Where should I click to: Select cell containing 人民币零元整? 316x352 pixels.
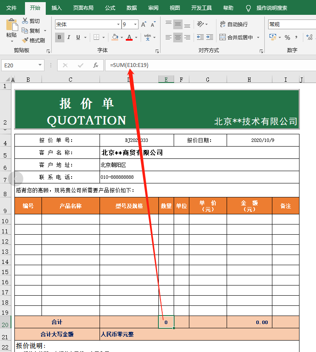pos(199,334)
